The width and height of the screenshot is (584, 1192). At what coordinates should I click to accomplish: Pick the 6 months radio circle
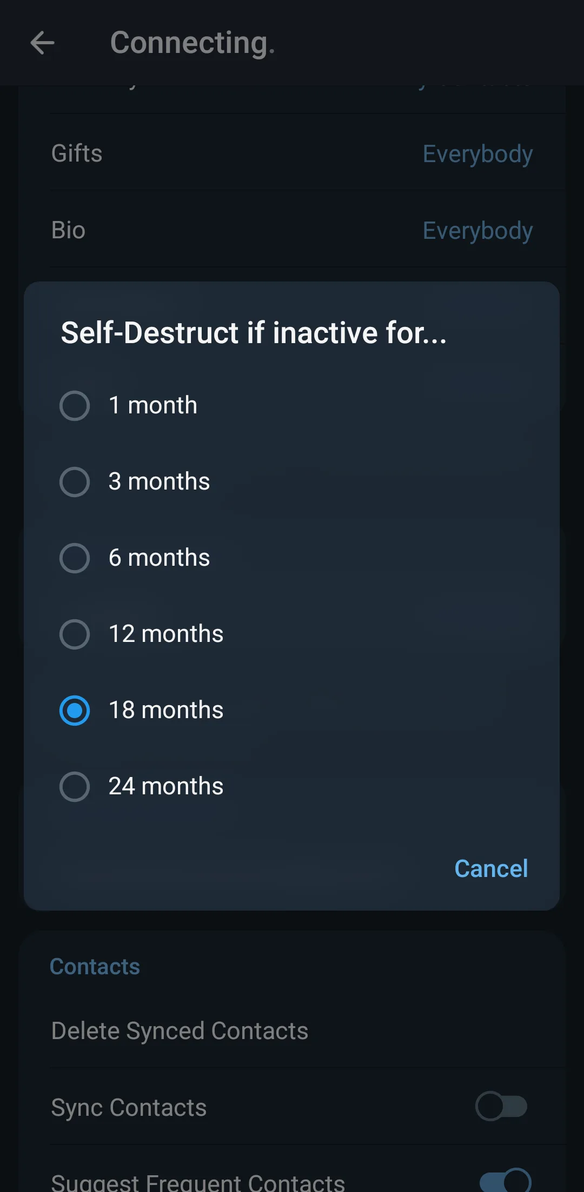click(x=75, y=558)
